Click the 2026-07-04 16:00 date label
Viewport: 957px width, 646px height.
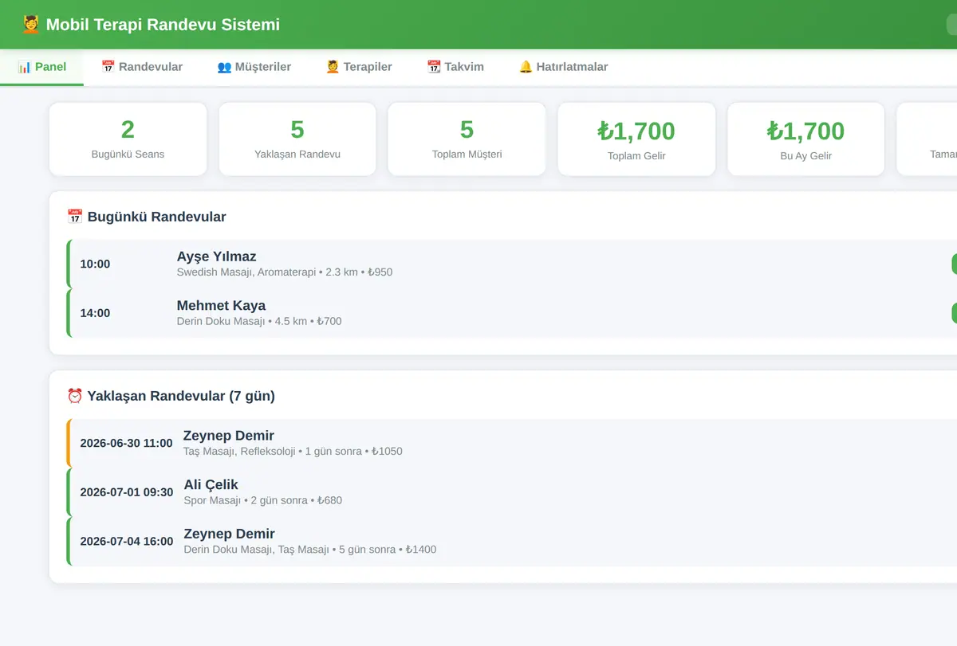click(127, 542)
